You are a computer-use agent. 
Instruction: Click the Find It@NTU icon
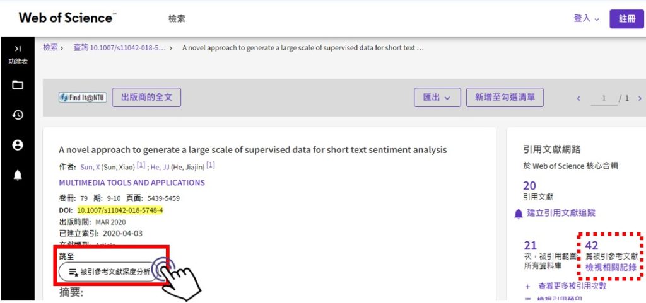tap(83, 98)
